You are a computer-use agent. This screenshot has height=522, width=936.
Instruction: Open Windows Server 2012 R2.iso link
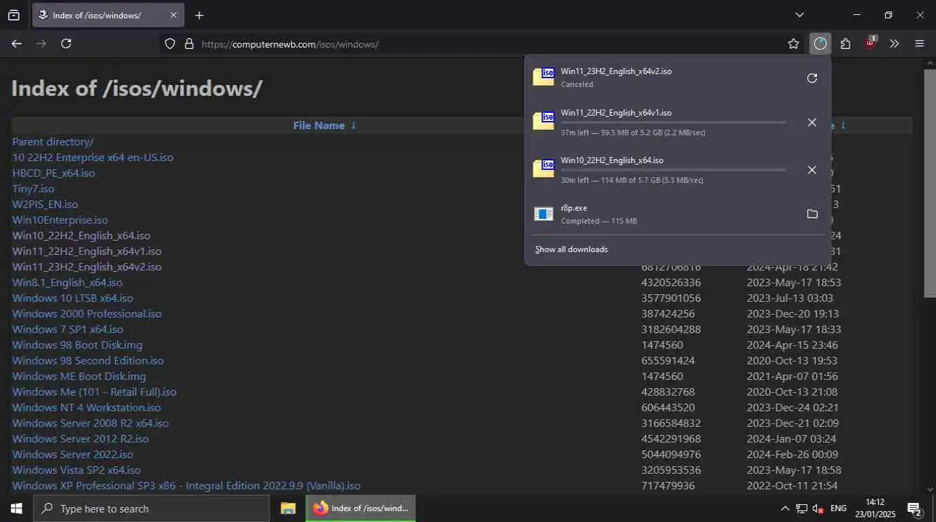point(80,439)
